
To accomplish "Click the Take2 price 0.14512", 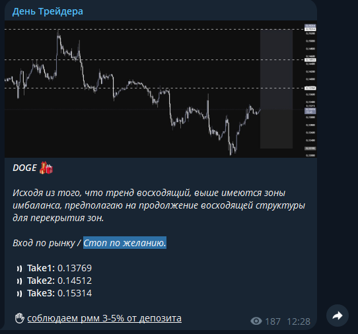I will pyautogui.click(x=75, y=281).
